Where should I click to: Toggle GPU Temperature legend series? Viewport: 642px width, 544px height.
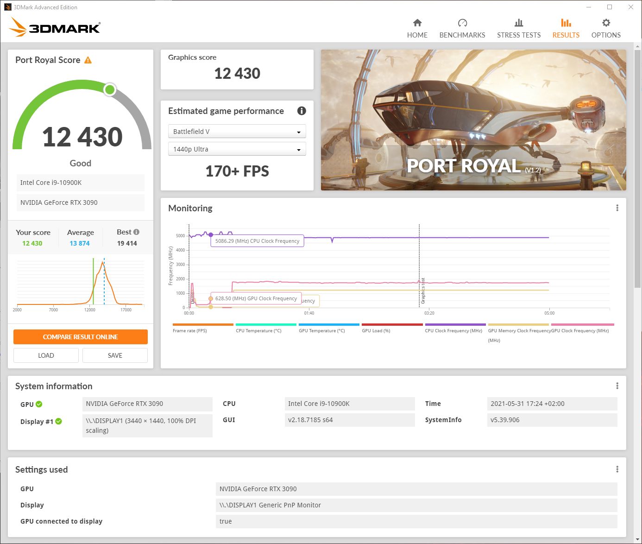(328, 328)
